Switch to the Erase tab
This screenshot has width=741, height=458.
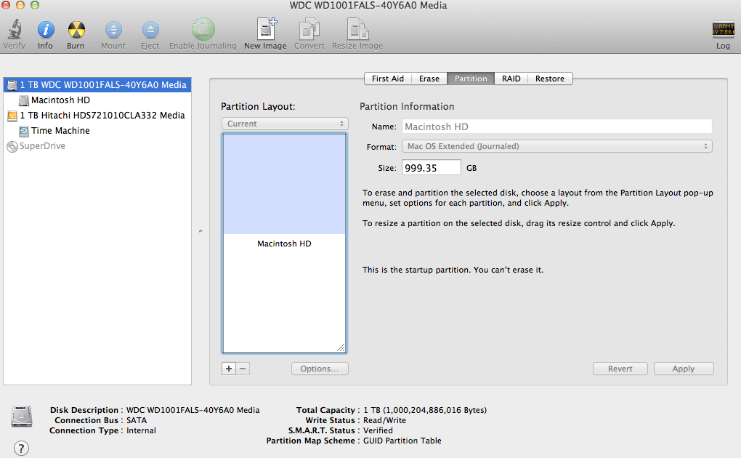coord(429,79)
